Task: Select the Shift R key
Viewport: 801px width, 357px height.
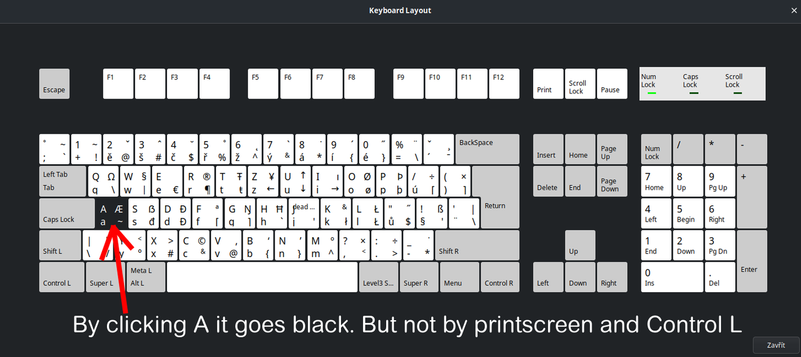Action: point(477,245)
